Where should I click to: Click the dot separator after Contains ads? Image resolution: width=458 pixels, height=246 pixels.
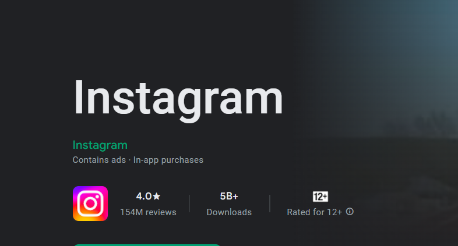click(x=129, y=160)
